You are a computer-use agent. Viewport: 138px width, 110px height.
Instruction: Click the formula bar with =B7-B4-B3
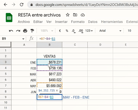coord(88,39)
